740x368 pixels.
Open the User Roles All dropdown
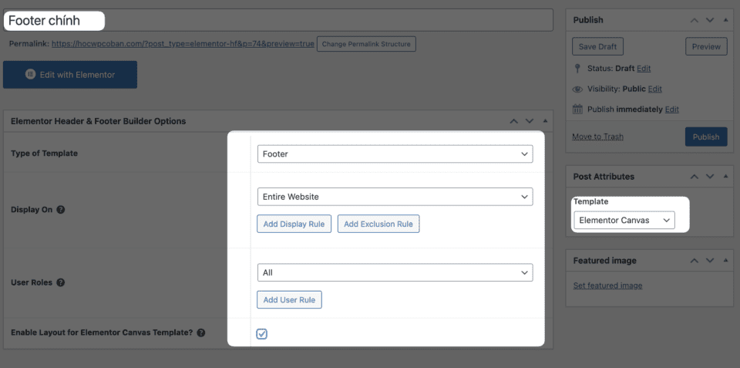pyautogui.click(x=395, y=272)
